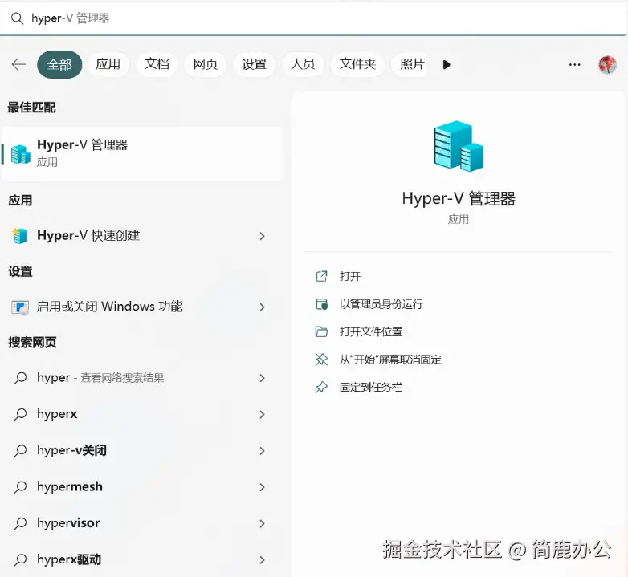Show more filter tabs with play arrow
This screenshot has width=628, height=577.
[447, 64]
